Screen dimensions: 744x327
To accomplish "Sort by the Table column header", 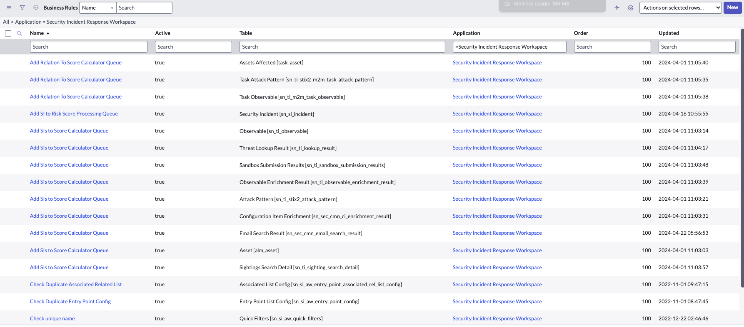I will pos(246,33).
